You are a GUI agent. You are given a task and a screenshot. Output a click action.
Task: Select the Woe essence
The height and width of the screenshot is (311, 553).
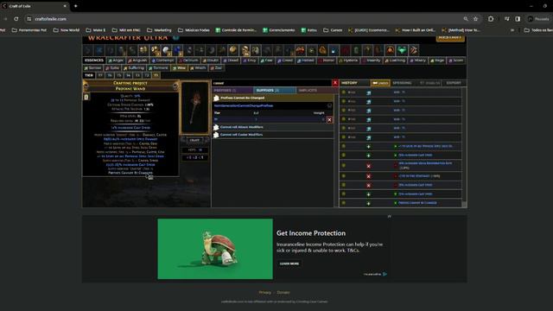point(180,67)
